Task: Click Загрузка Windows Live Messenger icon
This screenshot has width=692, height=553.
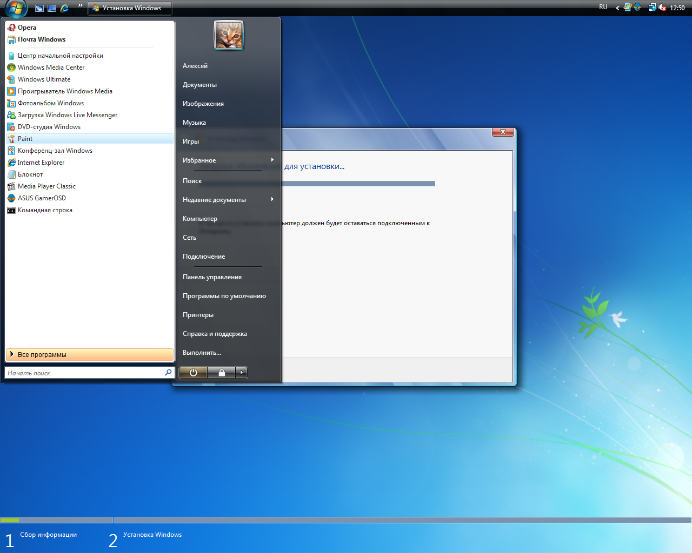Action: tap(11, 115)
